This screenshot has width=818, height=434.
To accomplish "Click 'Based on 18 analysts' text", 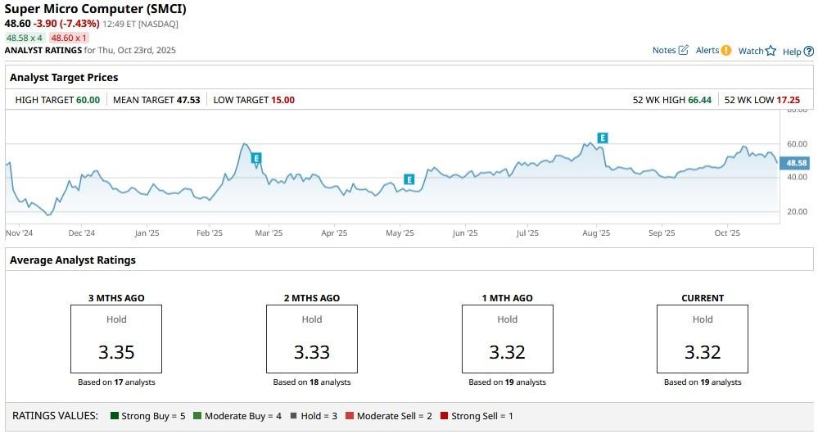I will pyautogui.click(x=312, y=382).
